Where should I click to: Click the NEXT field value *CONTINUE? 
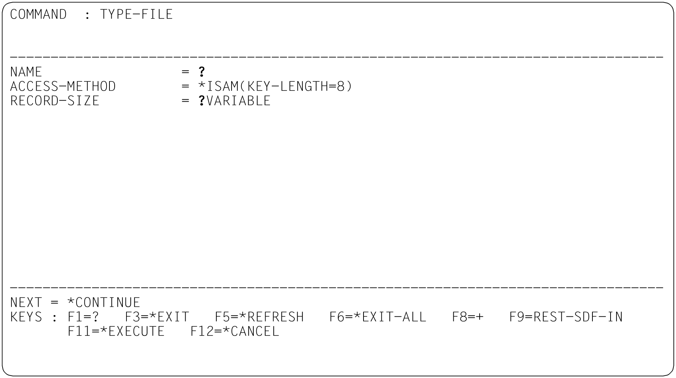tap(104, 303)
